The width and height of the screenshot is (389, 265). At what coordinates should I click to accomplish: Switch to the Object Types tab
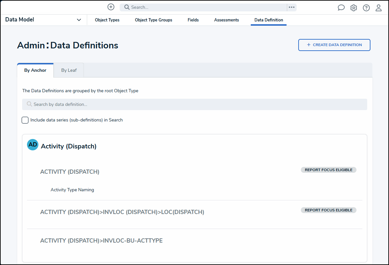[107, 20]
